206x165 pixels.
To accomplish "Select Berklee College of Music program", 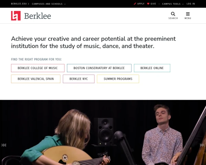I will pyautogui.click(x=38, y=68).
